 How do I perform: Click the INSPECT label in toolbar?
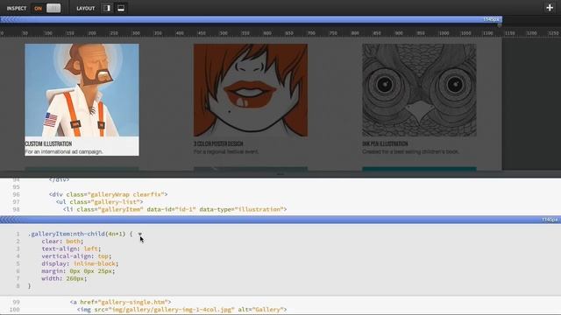click(17, 8)
